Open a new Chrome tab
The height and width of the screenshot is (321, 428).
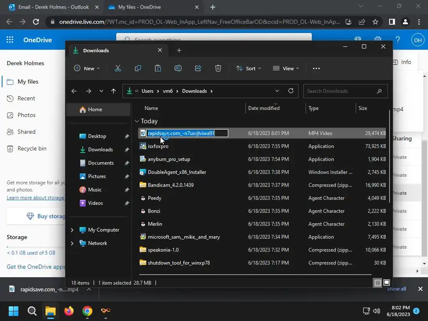[x=213, y=7]
